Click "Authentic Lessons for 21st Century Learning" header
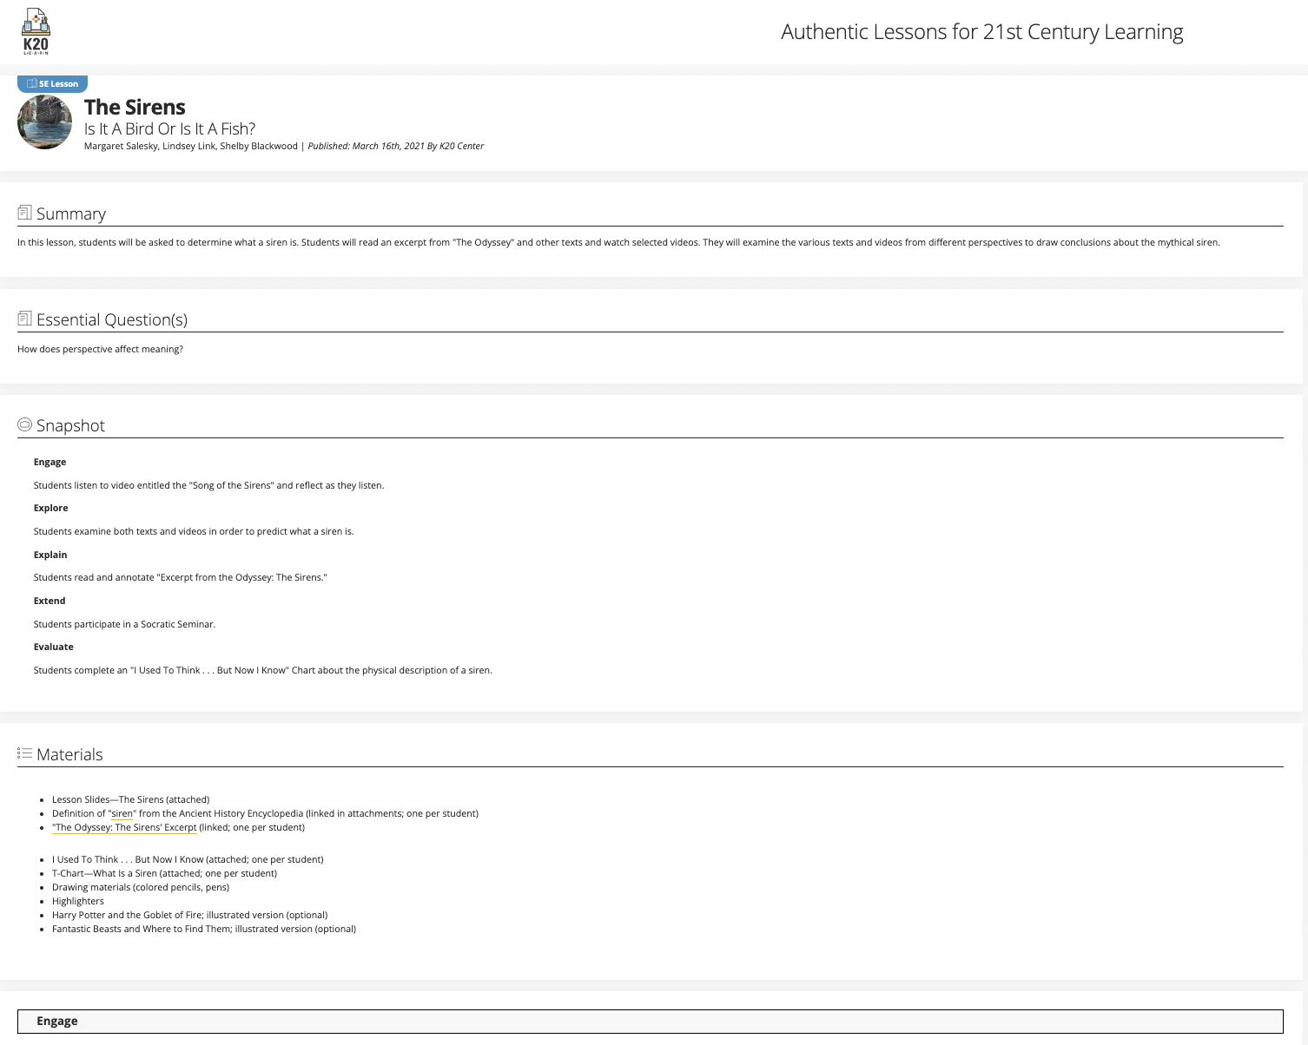 click(x=981, y=32)
